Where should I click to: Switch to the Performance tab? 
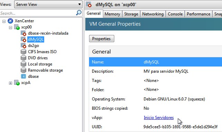199,14
